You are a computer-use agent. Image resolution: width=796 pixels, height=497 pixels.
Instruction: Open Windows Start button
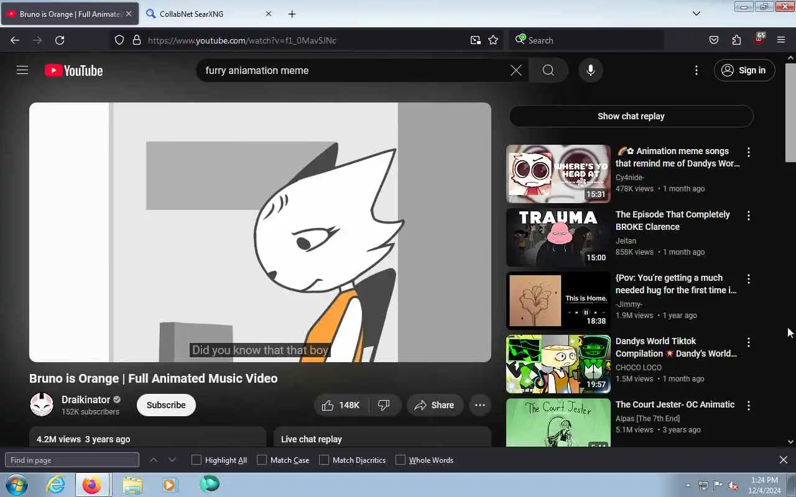(16, 485)
